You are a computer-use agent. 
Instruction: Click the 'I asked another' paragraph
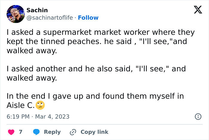(96, 73)
